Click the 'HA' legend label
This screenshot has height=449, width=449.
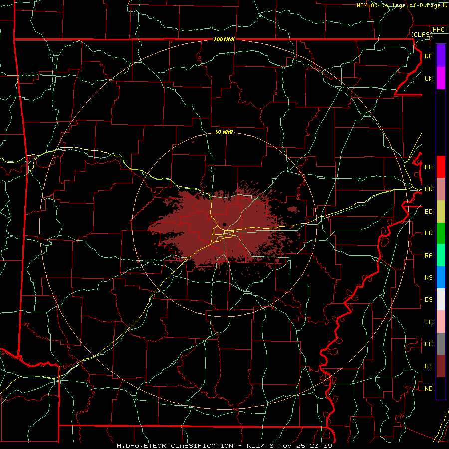(x=429, y=167)
